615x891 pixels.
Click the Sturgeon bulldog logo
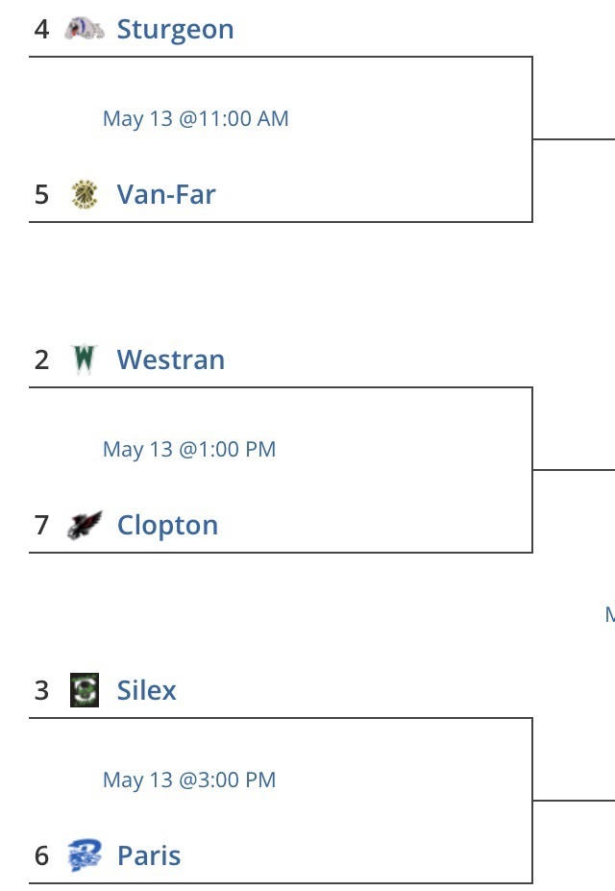[84, 29]
